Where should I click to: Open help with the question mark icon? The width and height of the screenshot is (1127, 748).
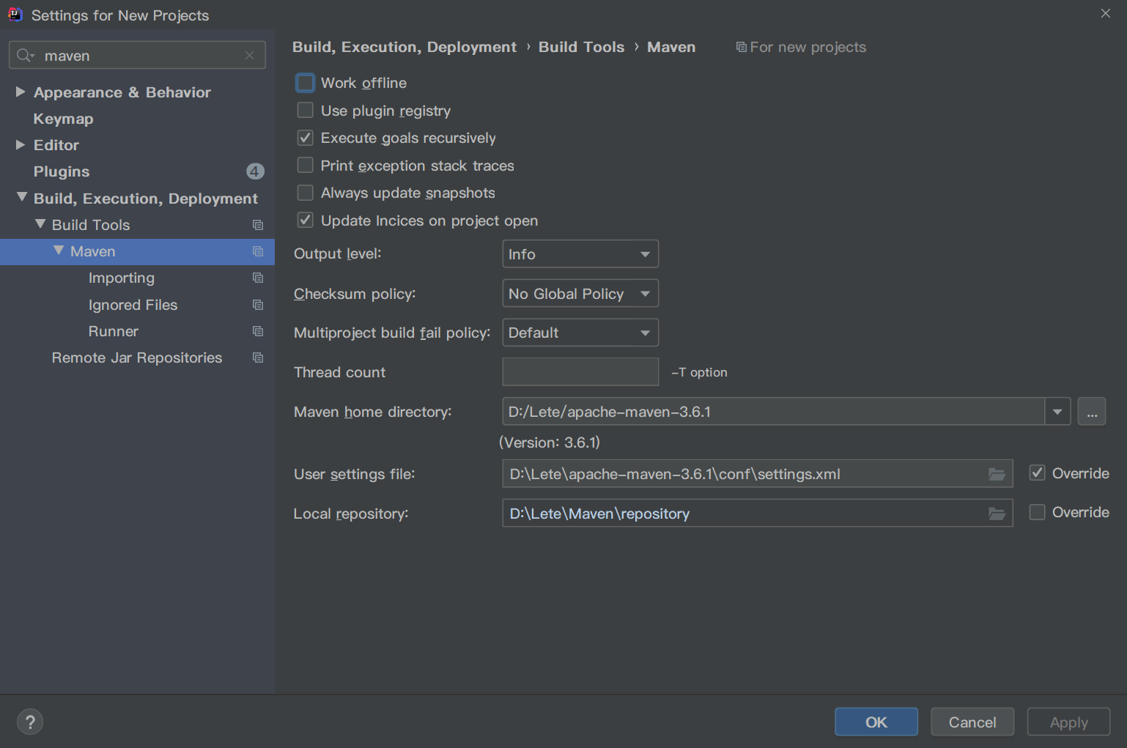pyautogui.click(x=30, y=722)
